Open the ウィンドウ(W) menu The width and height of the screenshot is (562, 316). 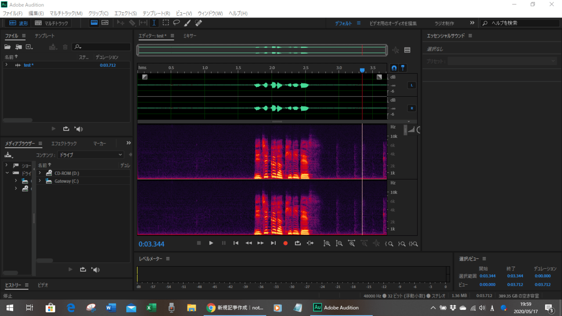(210, 14)
